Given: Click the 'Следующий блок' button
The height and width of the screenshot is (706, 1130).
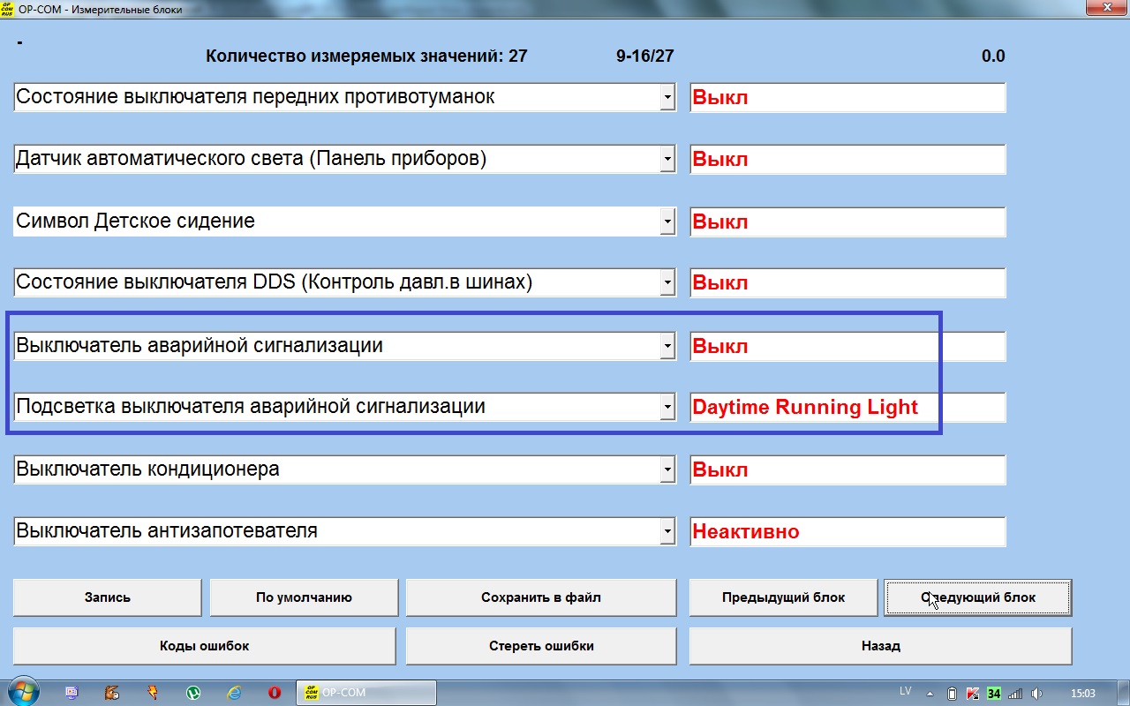Looking at the screenshot, I should coord(977,597).
